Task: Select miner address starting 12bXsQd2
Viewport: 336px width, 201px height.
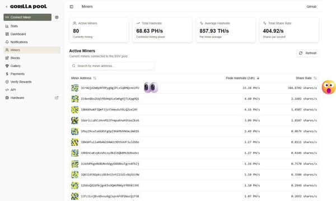Action: coord(110,185)
